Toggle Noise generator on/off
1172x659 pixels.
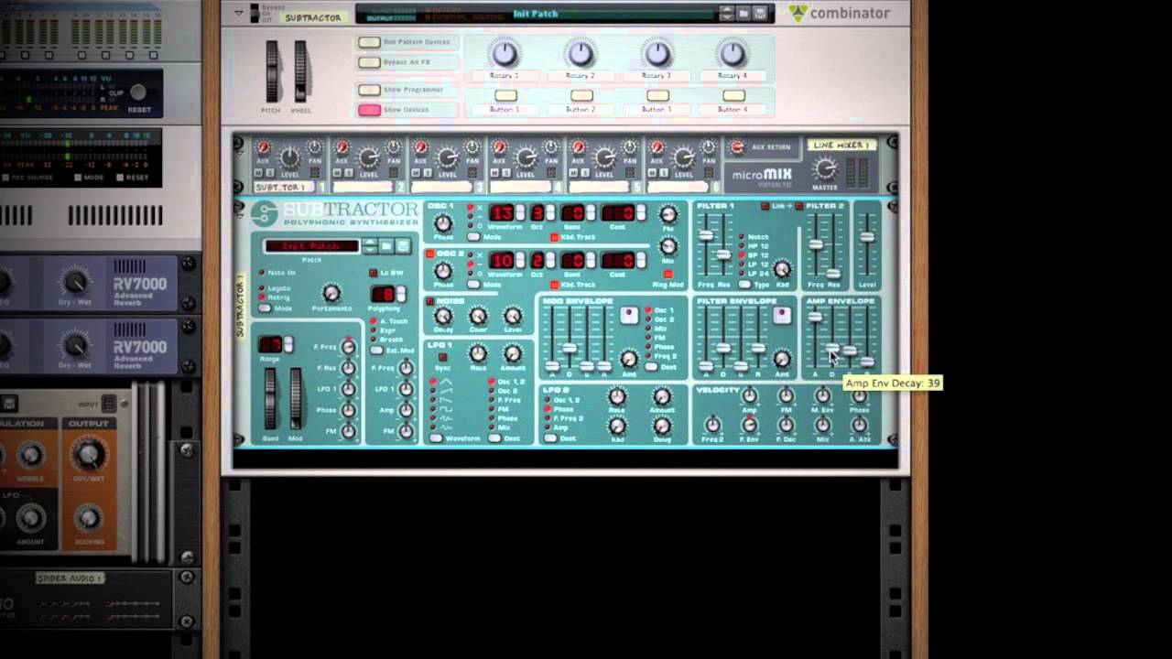[x=430, y=301]
